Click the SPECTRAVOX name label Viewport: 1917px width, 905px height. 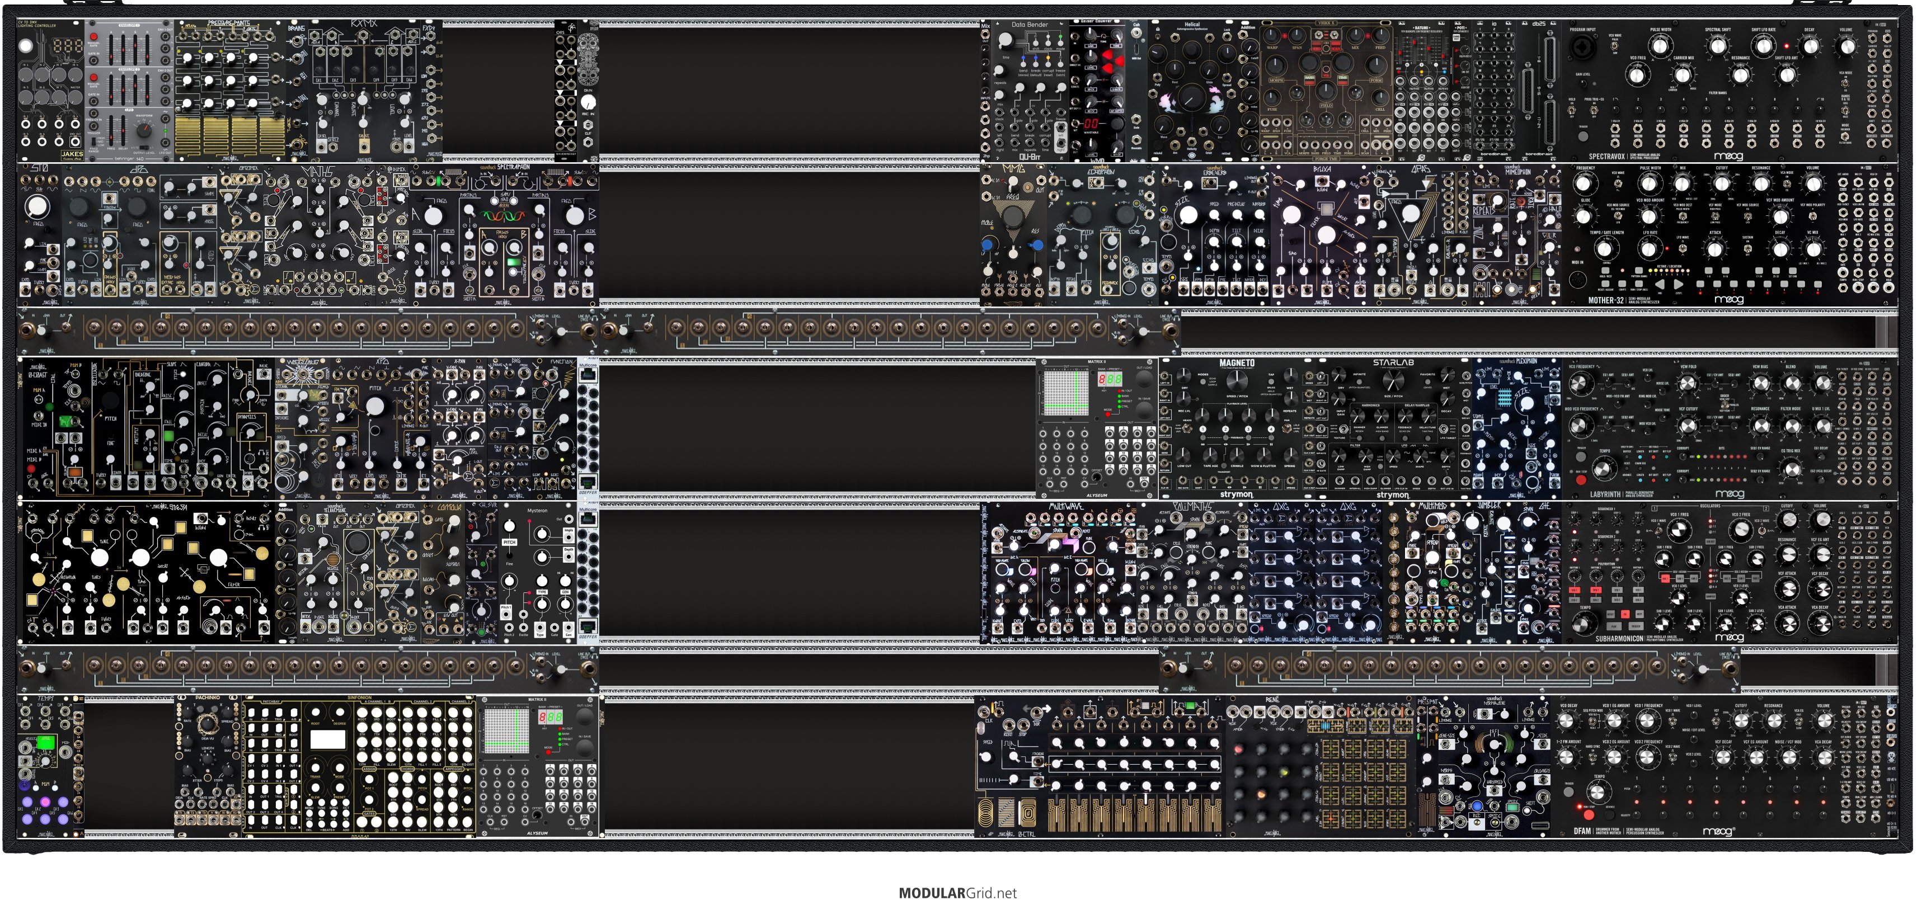pyautogui.click(x=1606, y=156)
